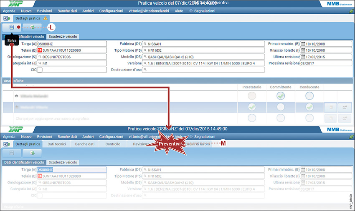Screen dimensions: 355x211
Task: Switch to Scadenze veicolo tab in top window
Action: 63,36
